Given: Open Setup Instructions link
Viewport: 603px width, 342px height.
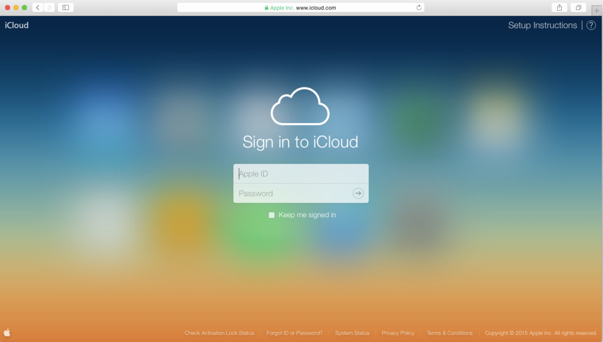Looking at the screenshot, I should (542, 25).
